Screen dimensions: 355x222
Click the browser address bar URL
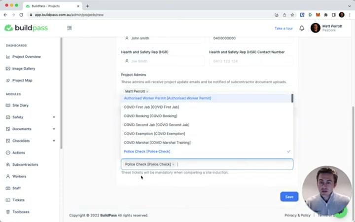click(69, 15)
